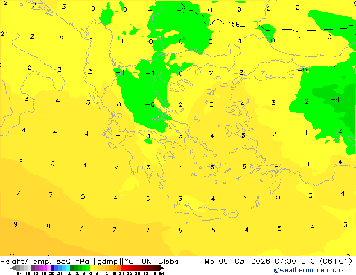
Task: Click the 12 scale label on legend
Action: click(x=105, y=274)
